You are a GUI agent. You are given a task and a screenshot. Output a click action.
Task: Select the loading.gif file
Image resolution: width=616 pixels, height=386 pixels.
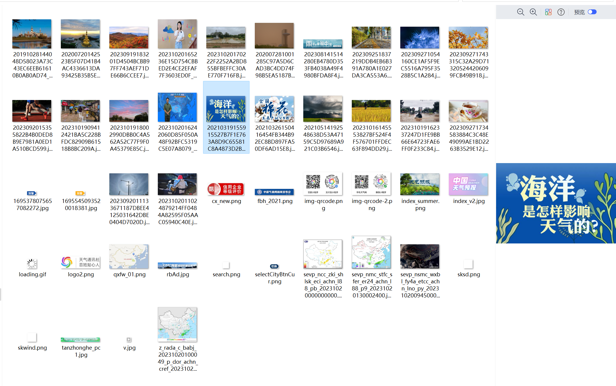32,264
